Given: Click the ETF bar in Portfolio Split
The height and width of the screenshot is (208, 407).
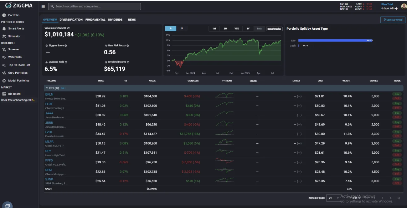Looking at the screenshot, I should [335, 41].
